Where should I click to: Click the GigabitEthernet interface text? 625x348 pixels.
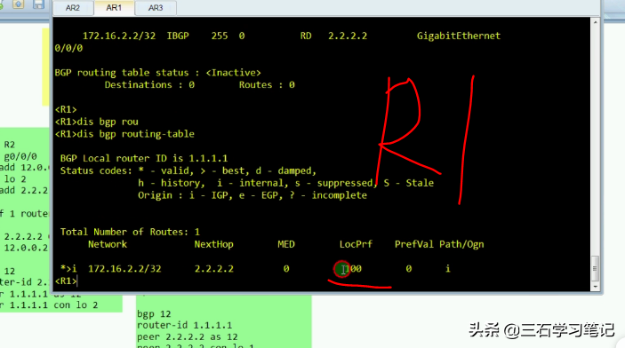459,36
